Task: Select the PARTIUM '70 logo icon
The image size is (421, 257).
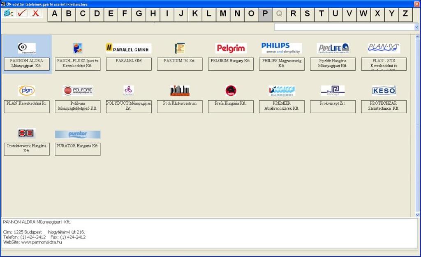Action: [x=180, y=48]
